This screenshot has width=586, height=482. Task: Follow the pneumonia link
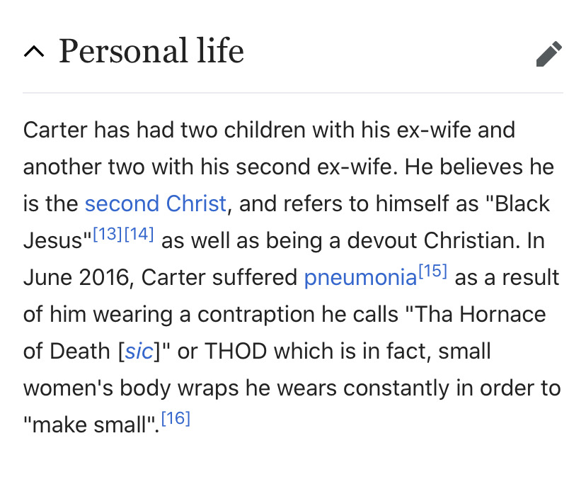pyautogui.click(x=360, y=278)
